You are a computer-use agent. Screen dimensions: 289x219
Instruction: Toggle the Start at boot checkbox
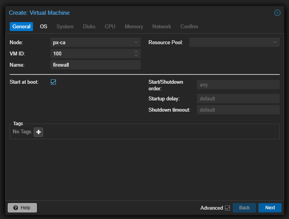(x=53, y=82)
